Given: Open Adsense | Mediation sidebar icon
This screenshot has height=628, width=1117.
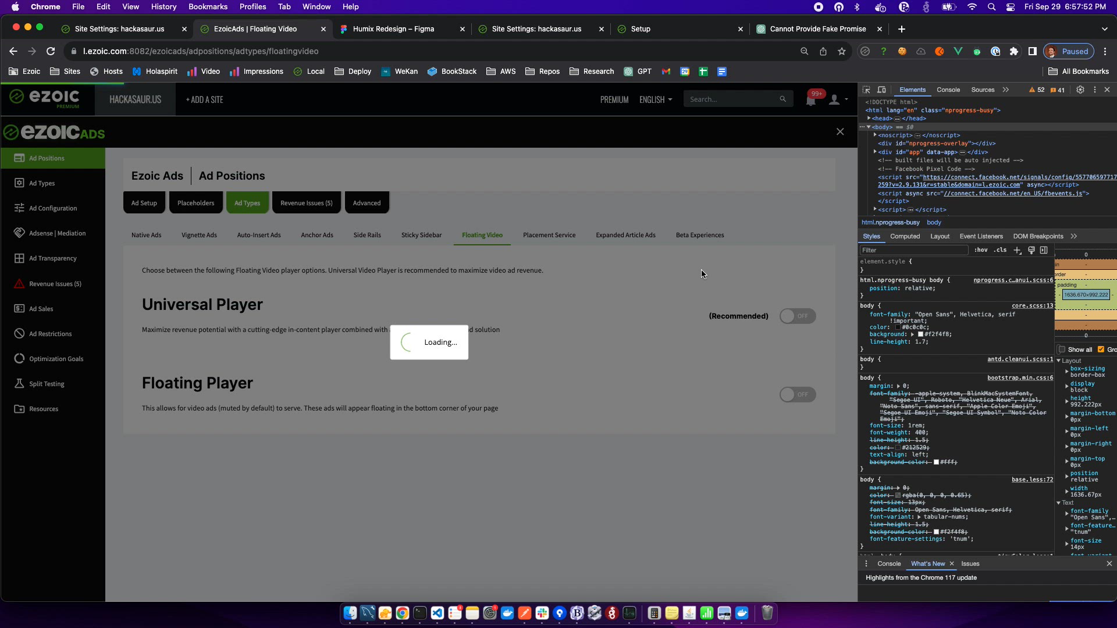Looking at the screenshot, I should point(19,233).
